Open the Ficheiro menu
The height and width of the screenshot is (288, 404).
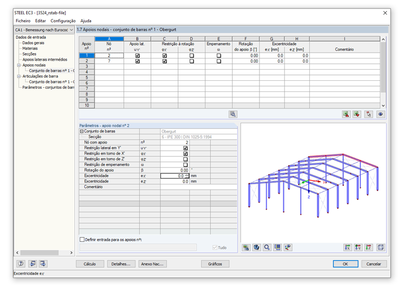point(23,21)
